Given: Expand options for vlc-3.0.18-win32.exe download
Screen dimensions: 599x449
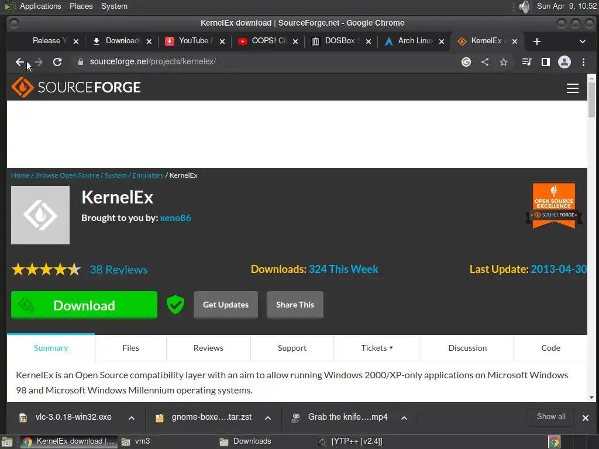Looking at the screenshot, I should coord(132,417).
